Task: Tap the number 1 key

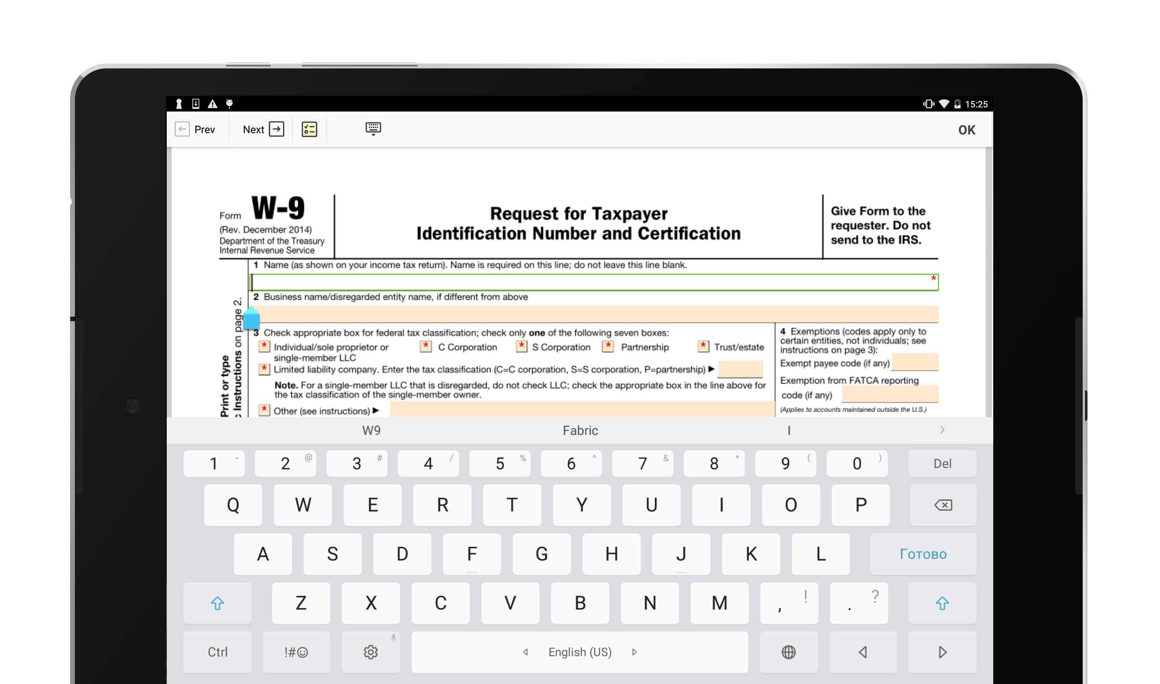Action: coord(213,464)
